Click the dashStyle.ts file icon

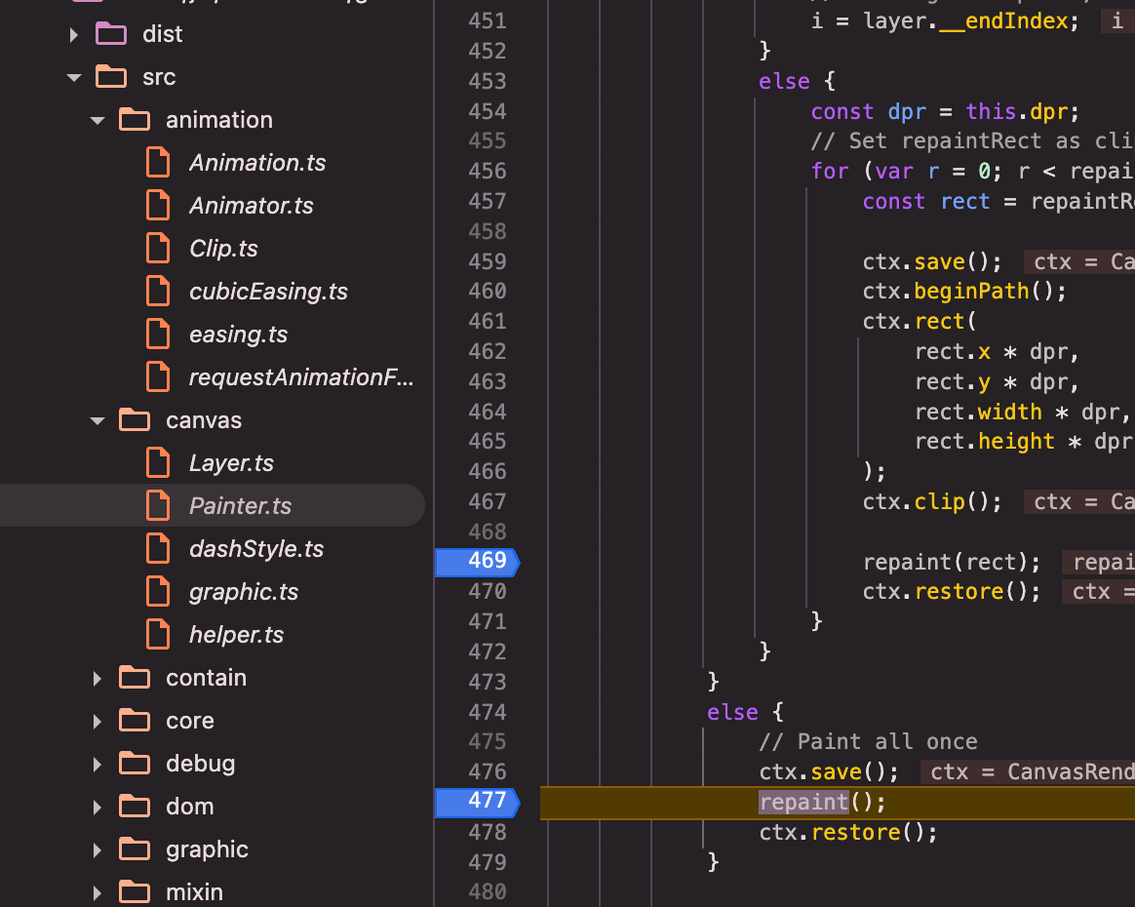point(158,549)
